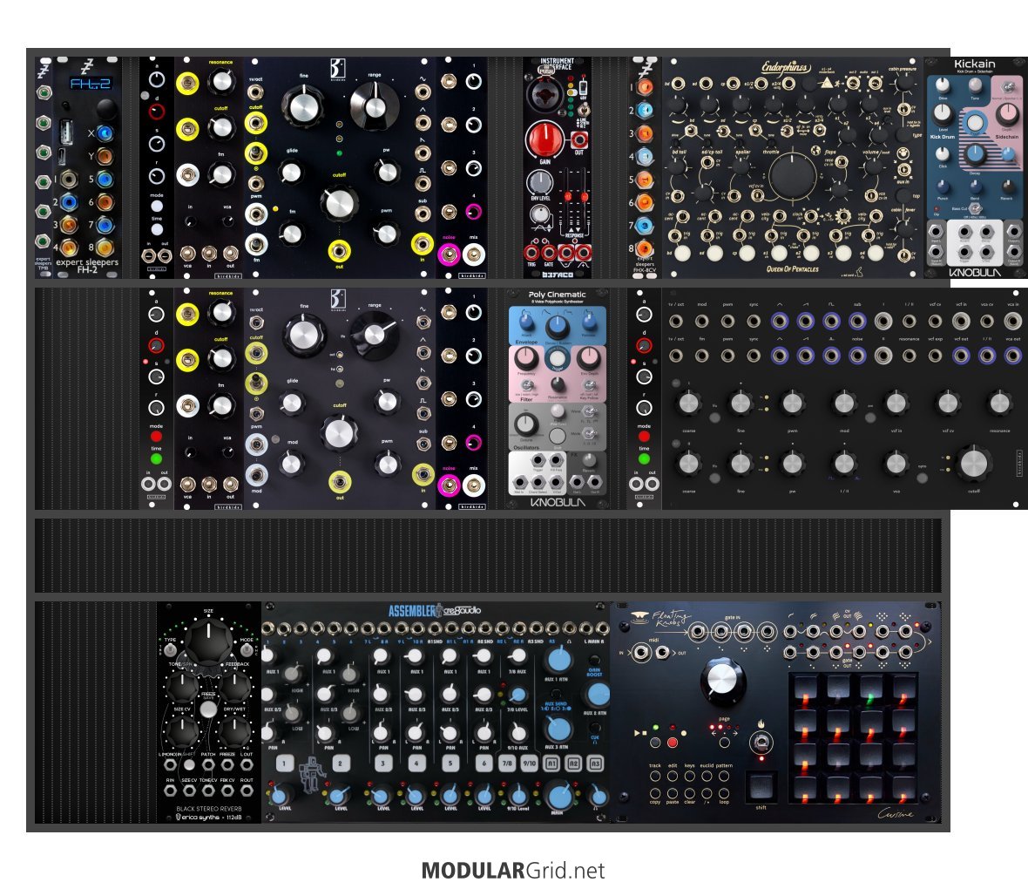Click the pink Depth knob on Kickain
This screenshot has width=1028, height=889.
pyautogui.click(x=1007, y=115)
